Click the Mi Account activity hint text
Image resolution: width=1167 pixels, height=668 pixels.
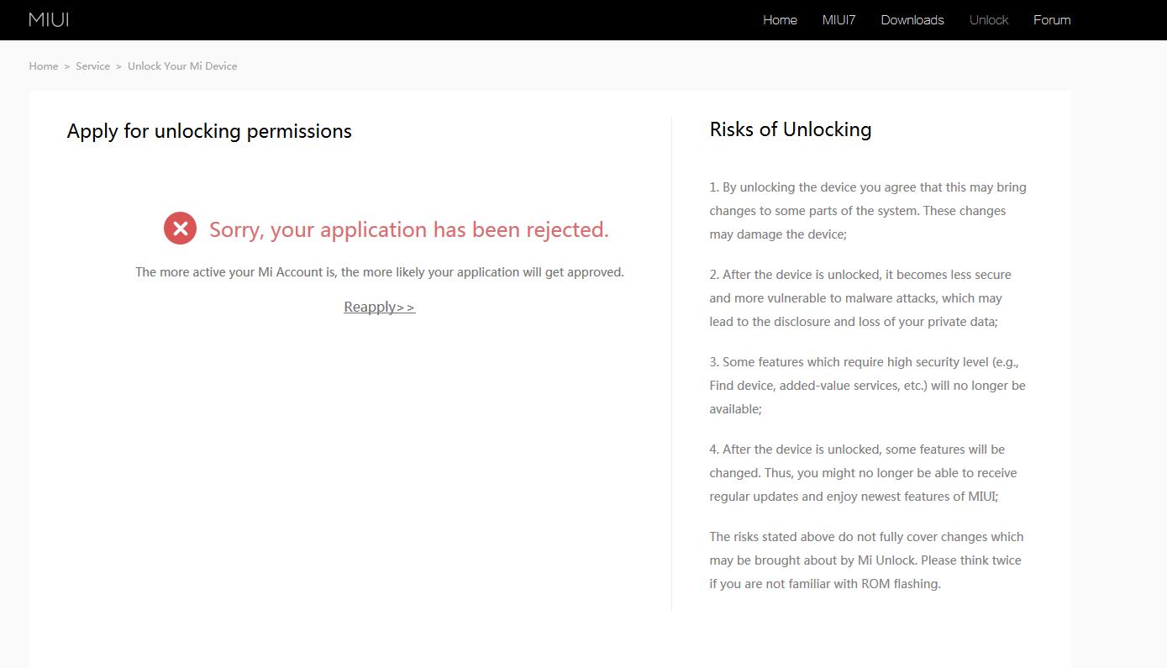379,272
